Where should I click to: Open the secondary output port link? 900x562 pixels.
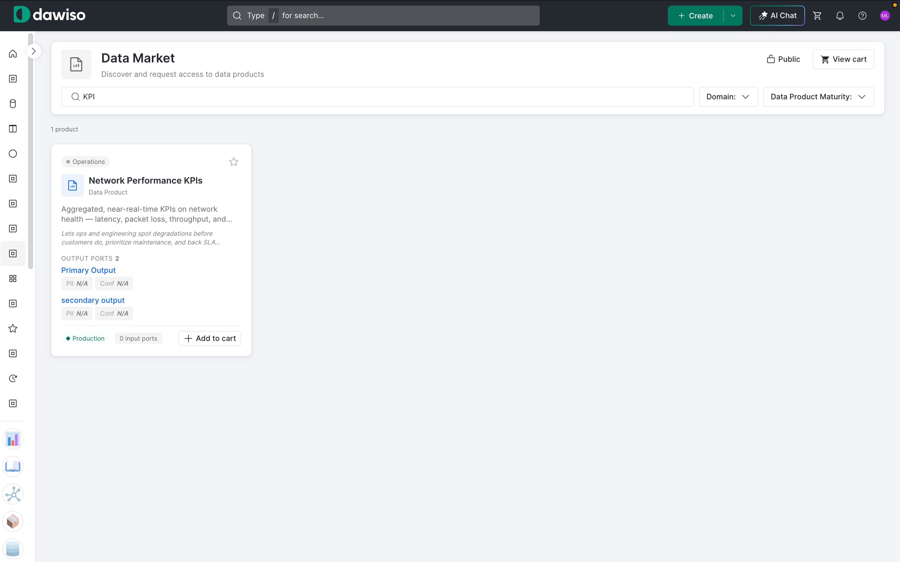(x=93, y=300)
